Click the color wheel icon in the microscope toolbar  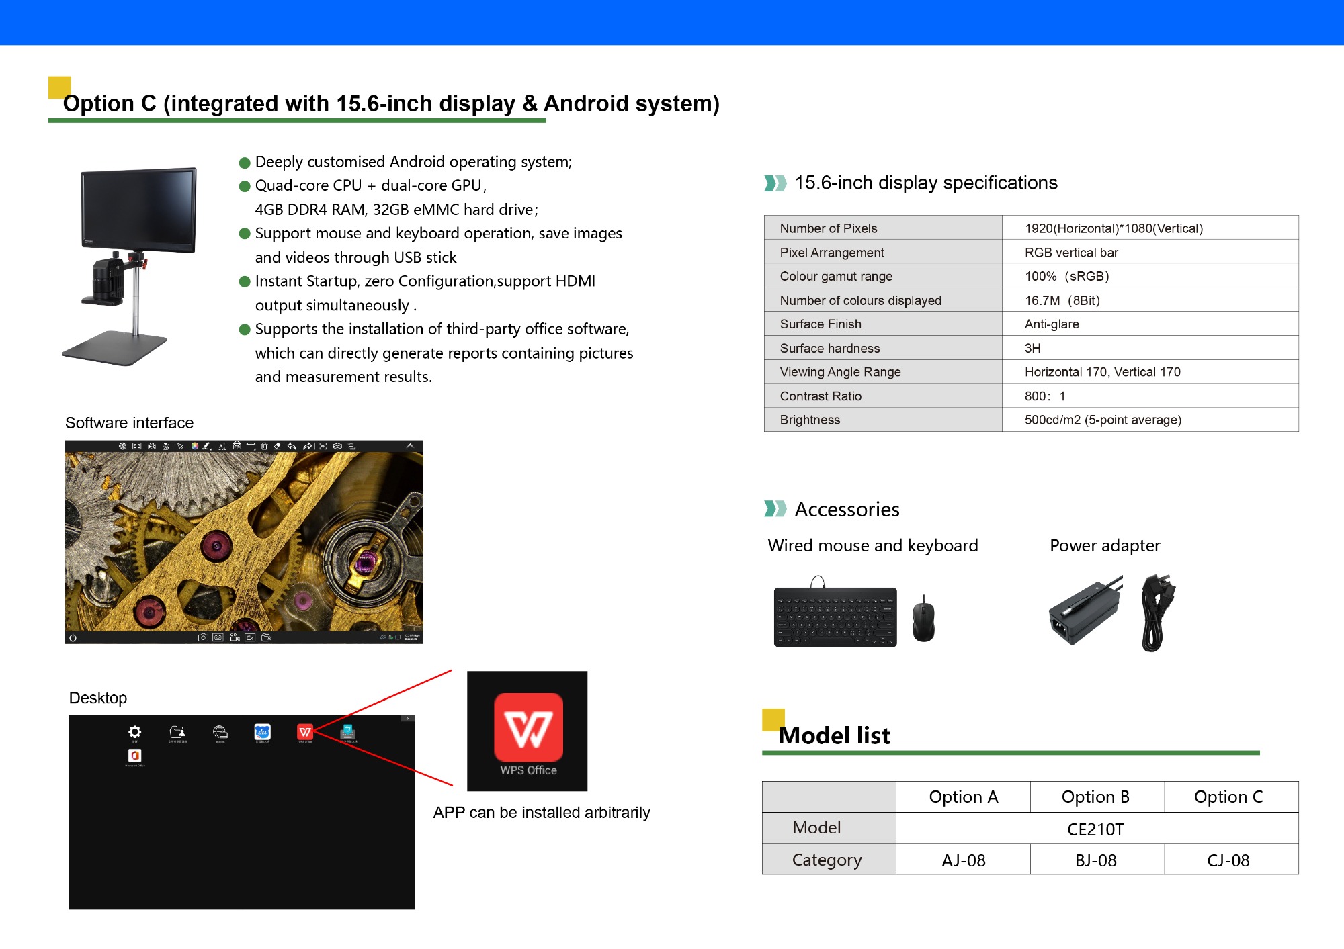click(195, 446)
